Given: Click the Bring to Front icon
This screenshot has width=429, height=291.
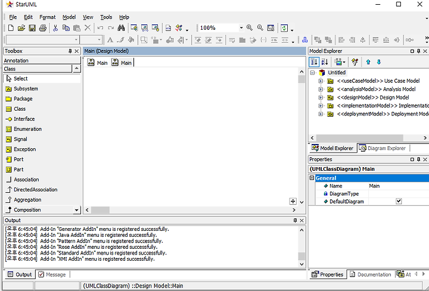Looking at the screenshot, I should pyautogui.click(x=318, y=40).
